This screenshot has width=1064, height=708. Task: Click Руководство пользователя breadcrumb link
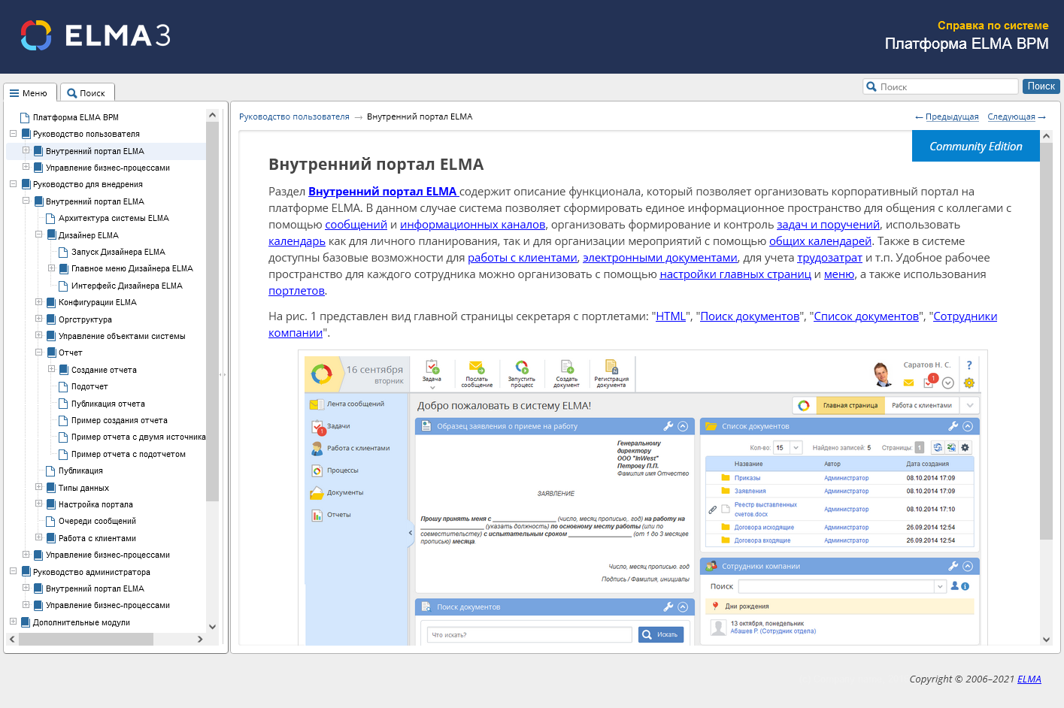pos(294,116)
